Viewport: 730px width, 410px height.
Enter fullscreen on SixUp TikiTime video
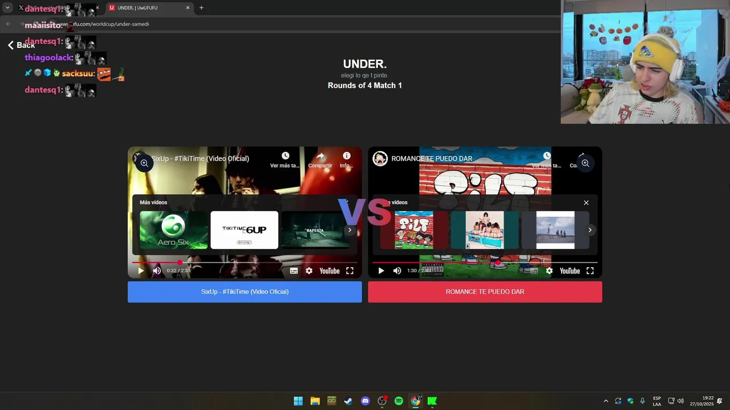[x=350, y=271]
